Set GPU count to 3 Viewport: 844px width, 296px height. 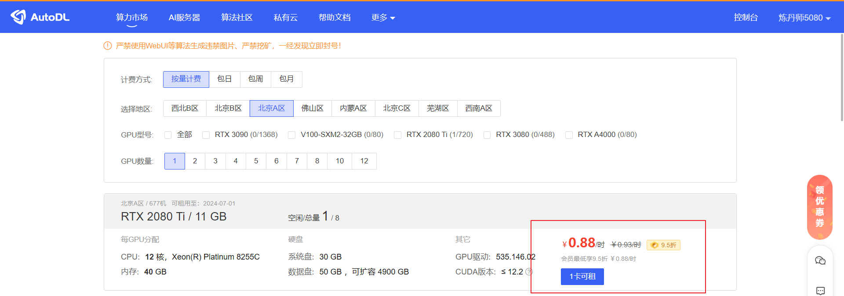[215, 161]
